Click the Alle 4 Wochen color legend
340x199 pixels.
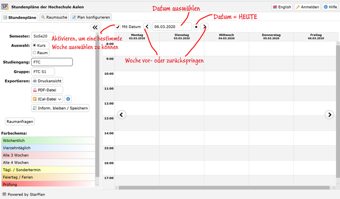(48, 162)
